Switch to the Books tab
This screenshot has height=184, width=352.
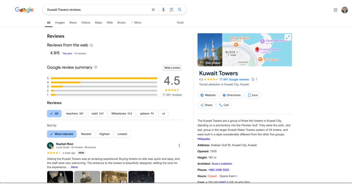click(x=121, y=23)
